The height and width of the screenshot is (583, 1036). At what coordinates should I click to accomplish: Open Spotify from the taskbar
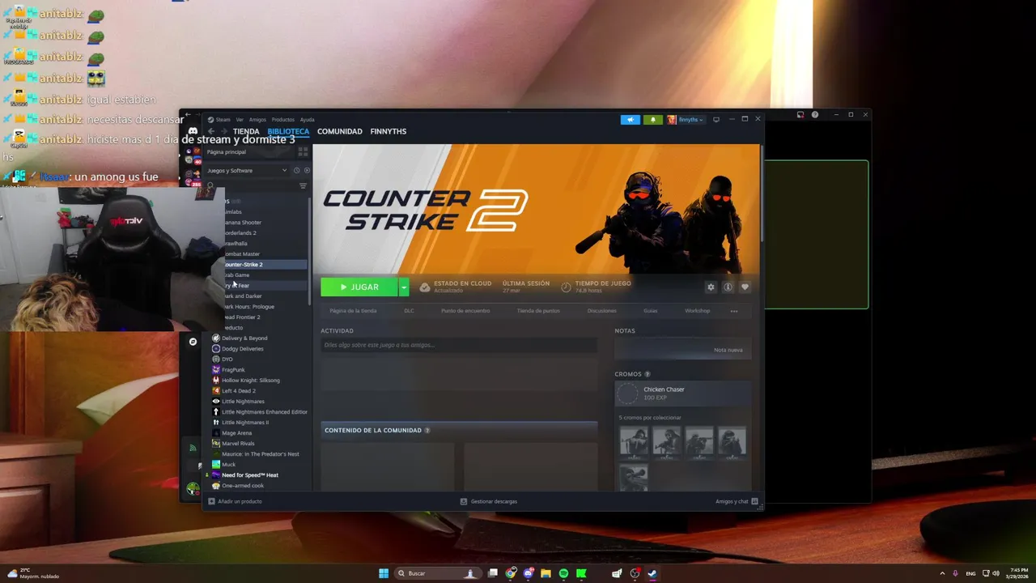(x=563, y=573)
